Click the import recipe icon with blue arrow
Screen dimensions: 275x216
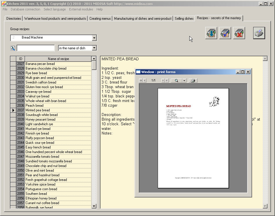(211, 33)
